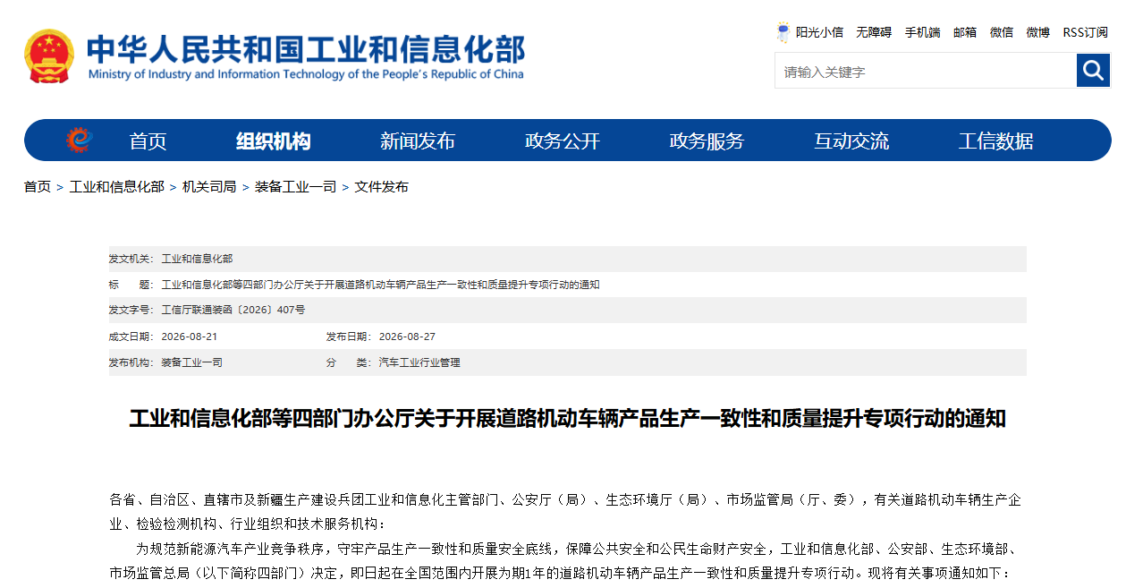Click the 阳光小信 mascot icon
The width and height of the screenshot is (1126, 588).
(783, 32)
